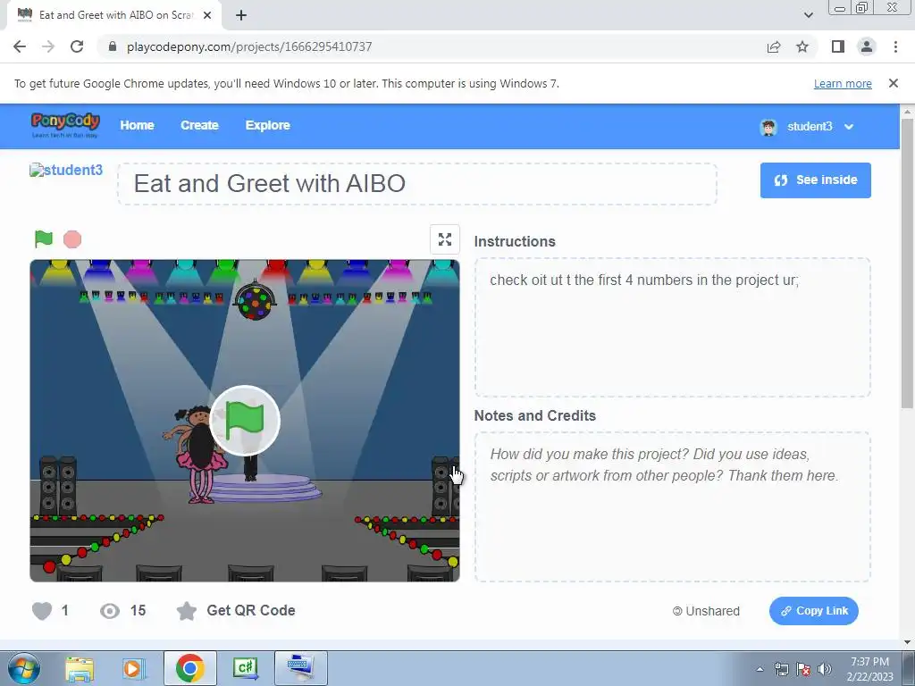Click the network tray icon
Viewport: 915px width, 686px height.
click(781, 669)
